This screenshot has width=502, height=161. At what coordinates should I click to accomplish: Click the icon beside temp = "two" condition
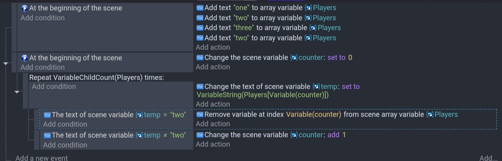tap(47, 115)
